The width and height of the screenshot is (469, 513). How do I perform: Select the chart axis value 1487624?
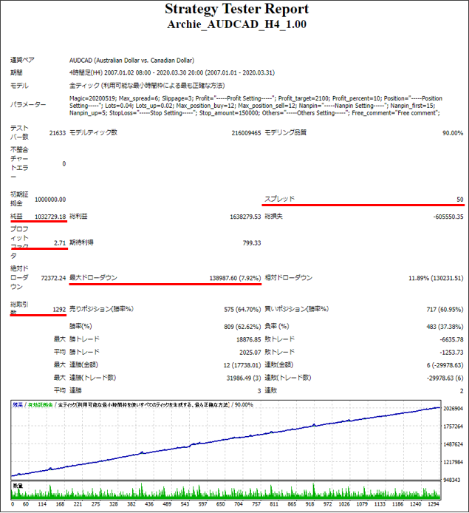coord(453,444)
